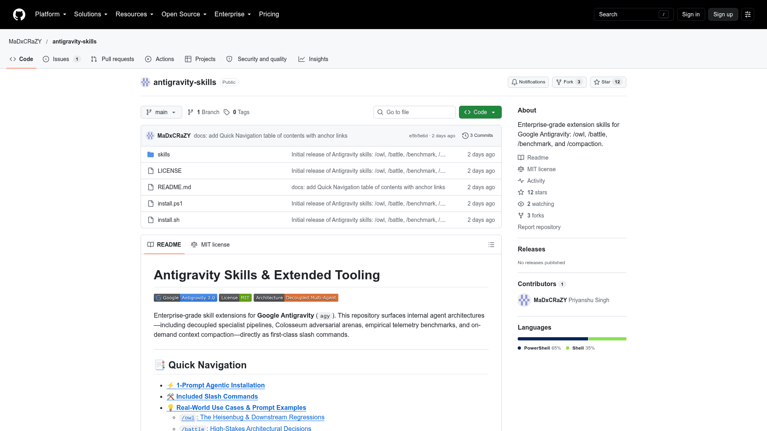Image resolution: width=767 pixels, height=431 pixels.
Task: Click the 12 stars item
Action: (x=533, y=192)
